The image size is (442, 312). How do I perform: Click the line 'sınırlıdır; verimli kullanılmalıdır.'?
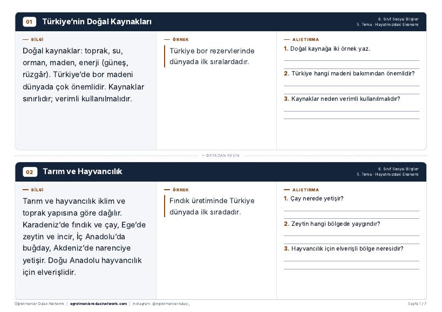coord(77,99)
